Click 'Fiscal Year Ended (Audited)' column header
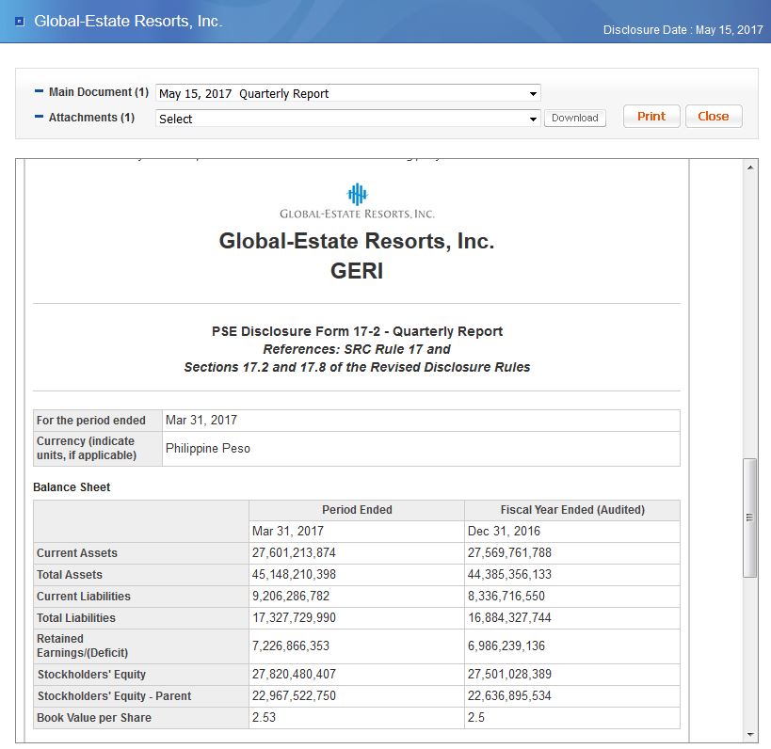This screenshot has width=771, height=749. (572, 510)
